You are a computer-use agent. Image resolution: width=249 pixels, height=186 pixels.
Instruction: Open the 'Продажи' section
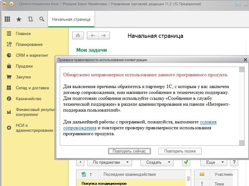point(24,66)
